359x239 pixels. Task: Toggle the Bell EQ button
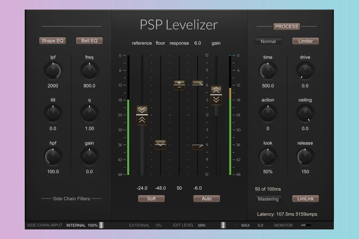[89, 41]
